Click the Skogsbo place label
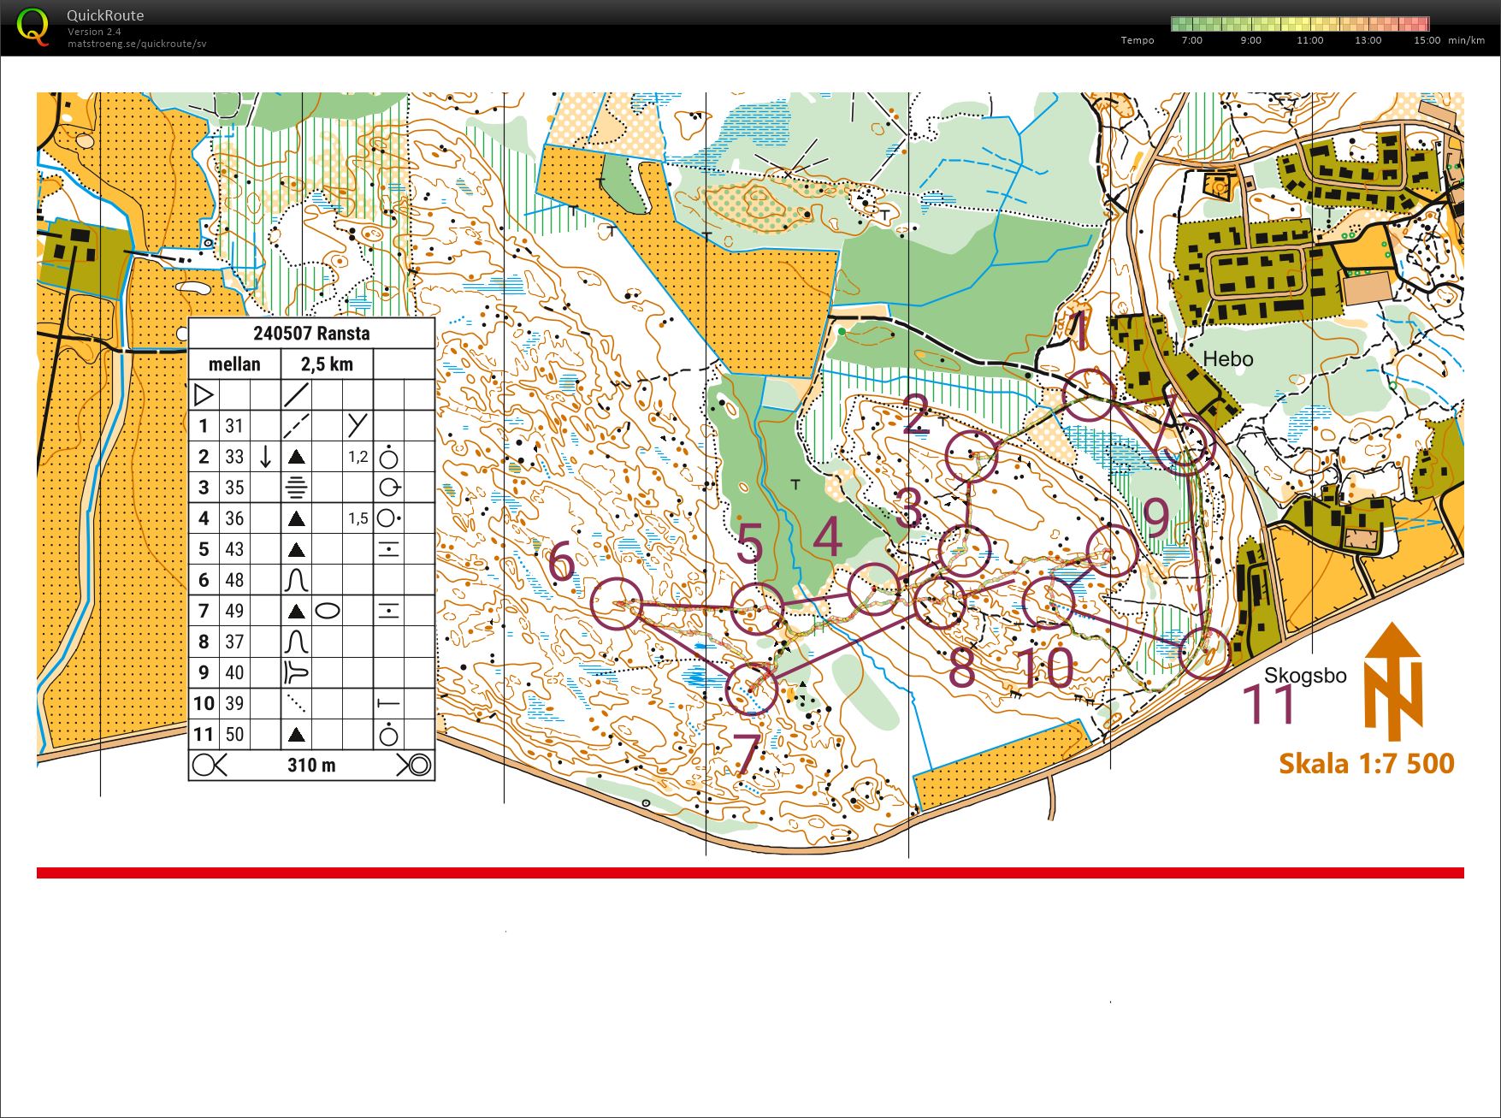 tap(1305, 676)
